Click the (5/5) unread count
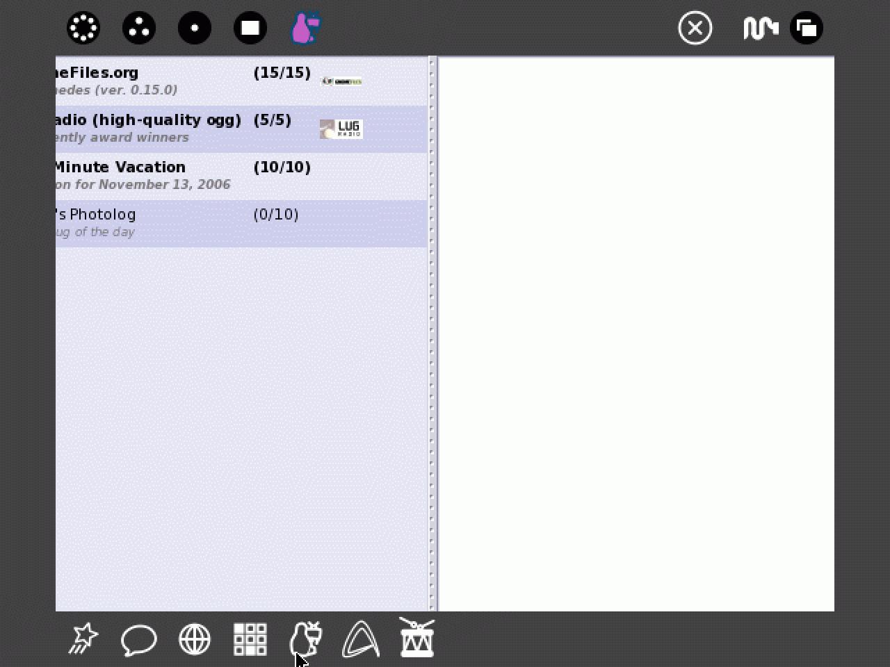This screenshot has height=667, width=890. coord(273,120)
